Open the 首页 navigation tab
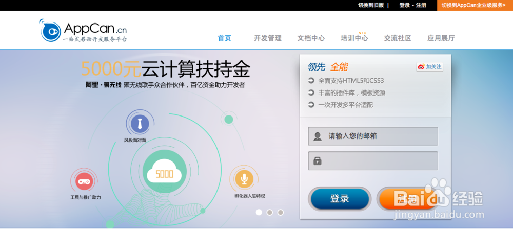This screenshot has width=513, height=232. point(225,38)
